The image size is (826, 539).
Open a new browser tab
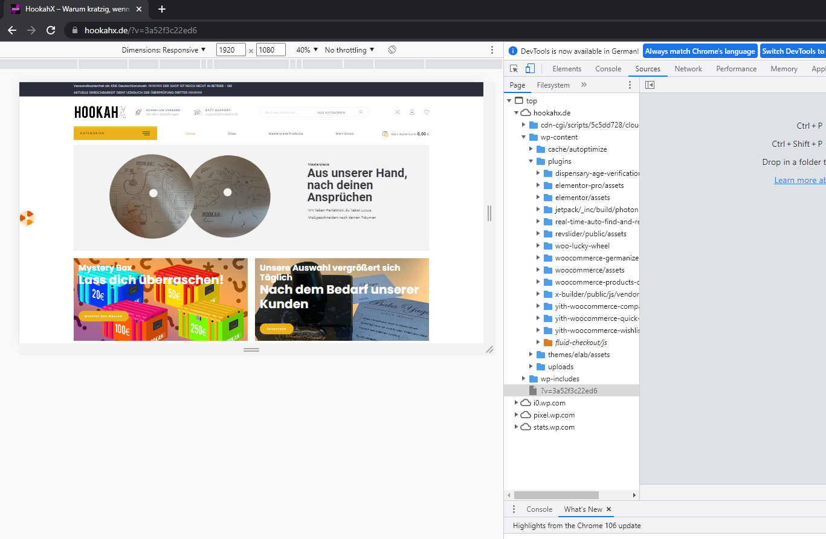(161, 9)
